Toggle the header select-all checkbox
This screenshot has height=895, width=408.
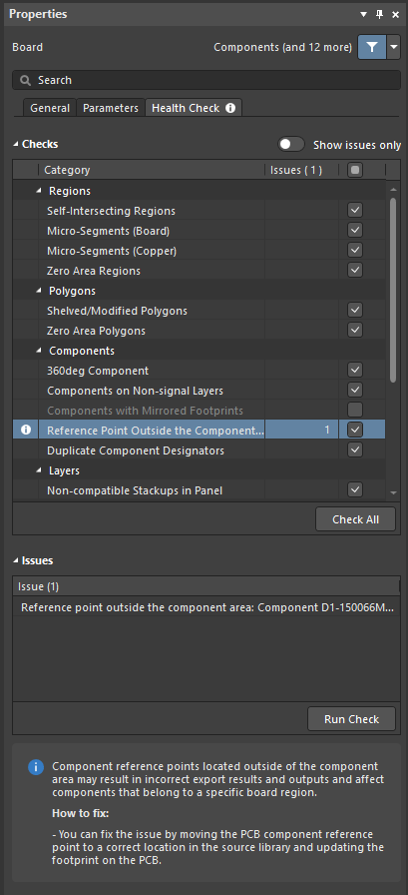coord(355,170)
